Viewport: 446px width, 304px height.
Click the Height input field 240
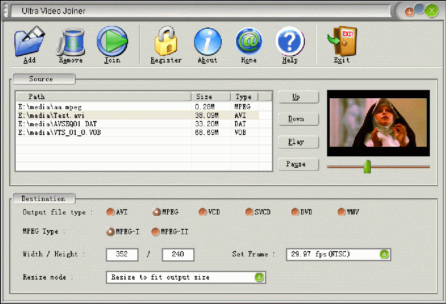point(178,254)
